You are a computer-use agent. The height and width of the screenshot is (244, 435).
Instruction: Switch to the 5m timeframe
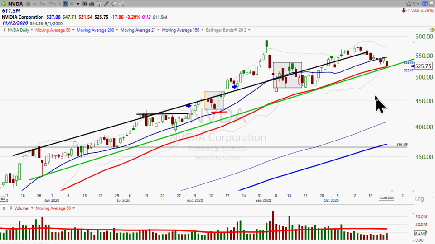pos(42,4)
